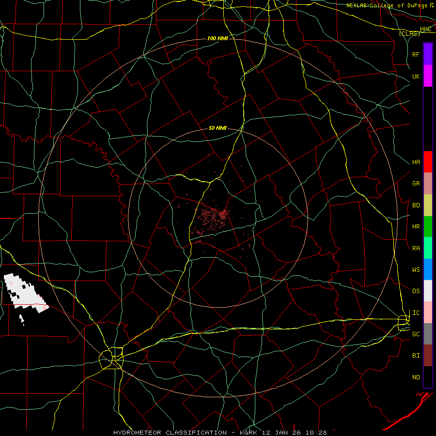Click the RF purple color swatch
This screenshot has height=436, width=436.
(428, 54)
